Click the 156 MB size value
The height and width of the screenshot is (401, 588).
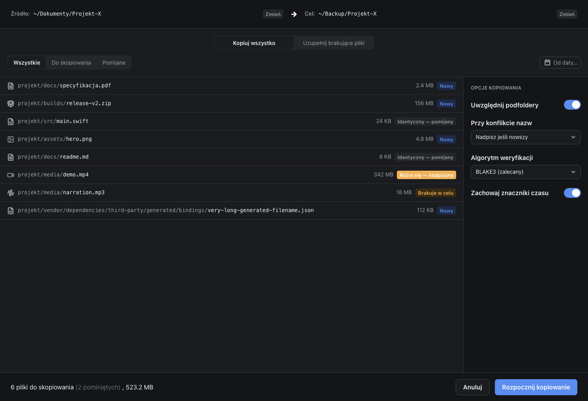point(424,103)
